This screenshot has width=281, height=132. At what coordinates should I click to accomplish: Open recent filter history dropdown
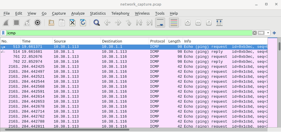(268, 33)
